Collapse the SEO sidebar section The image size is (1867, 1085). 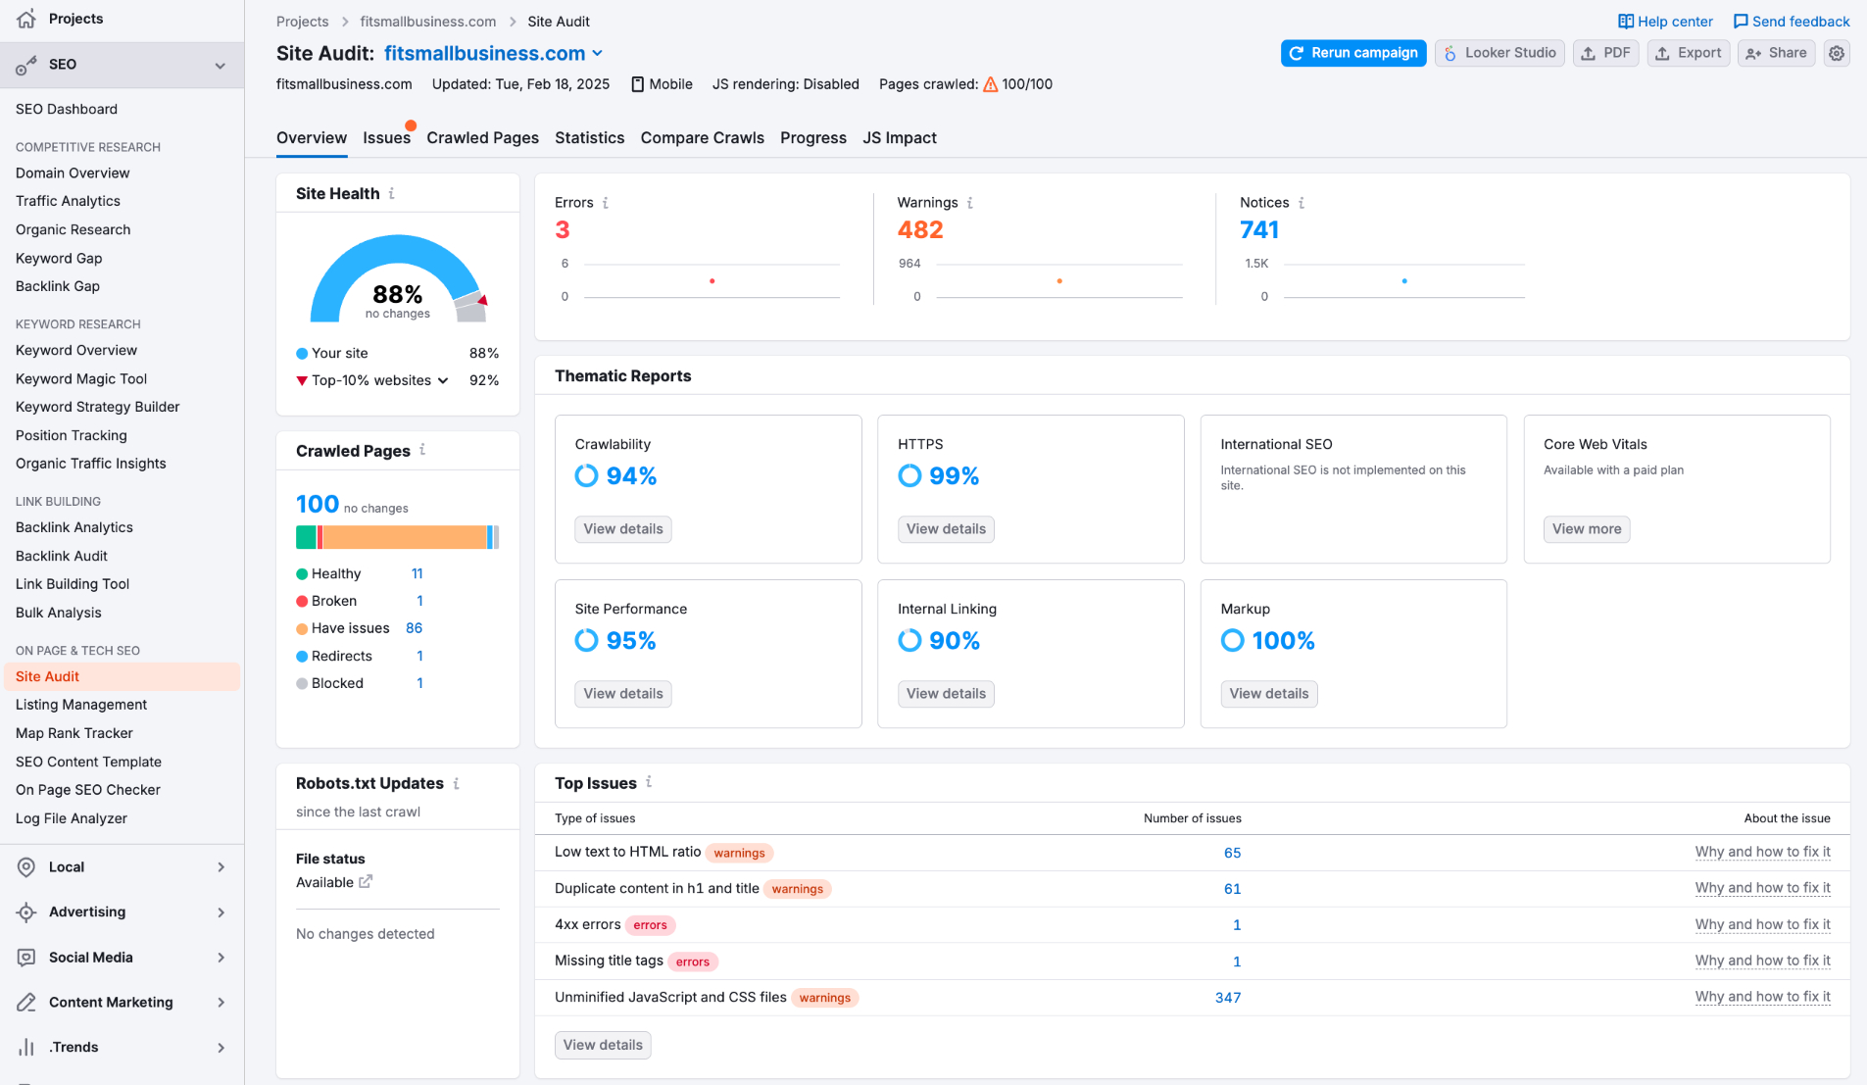[x=221, y=66]
